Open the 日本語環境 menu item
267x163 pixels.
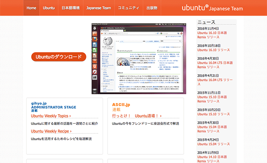pos(71,8)
